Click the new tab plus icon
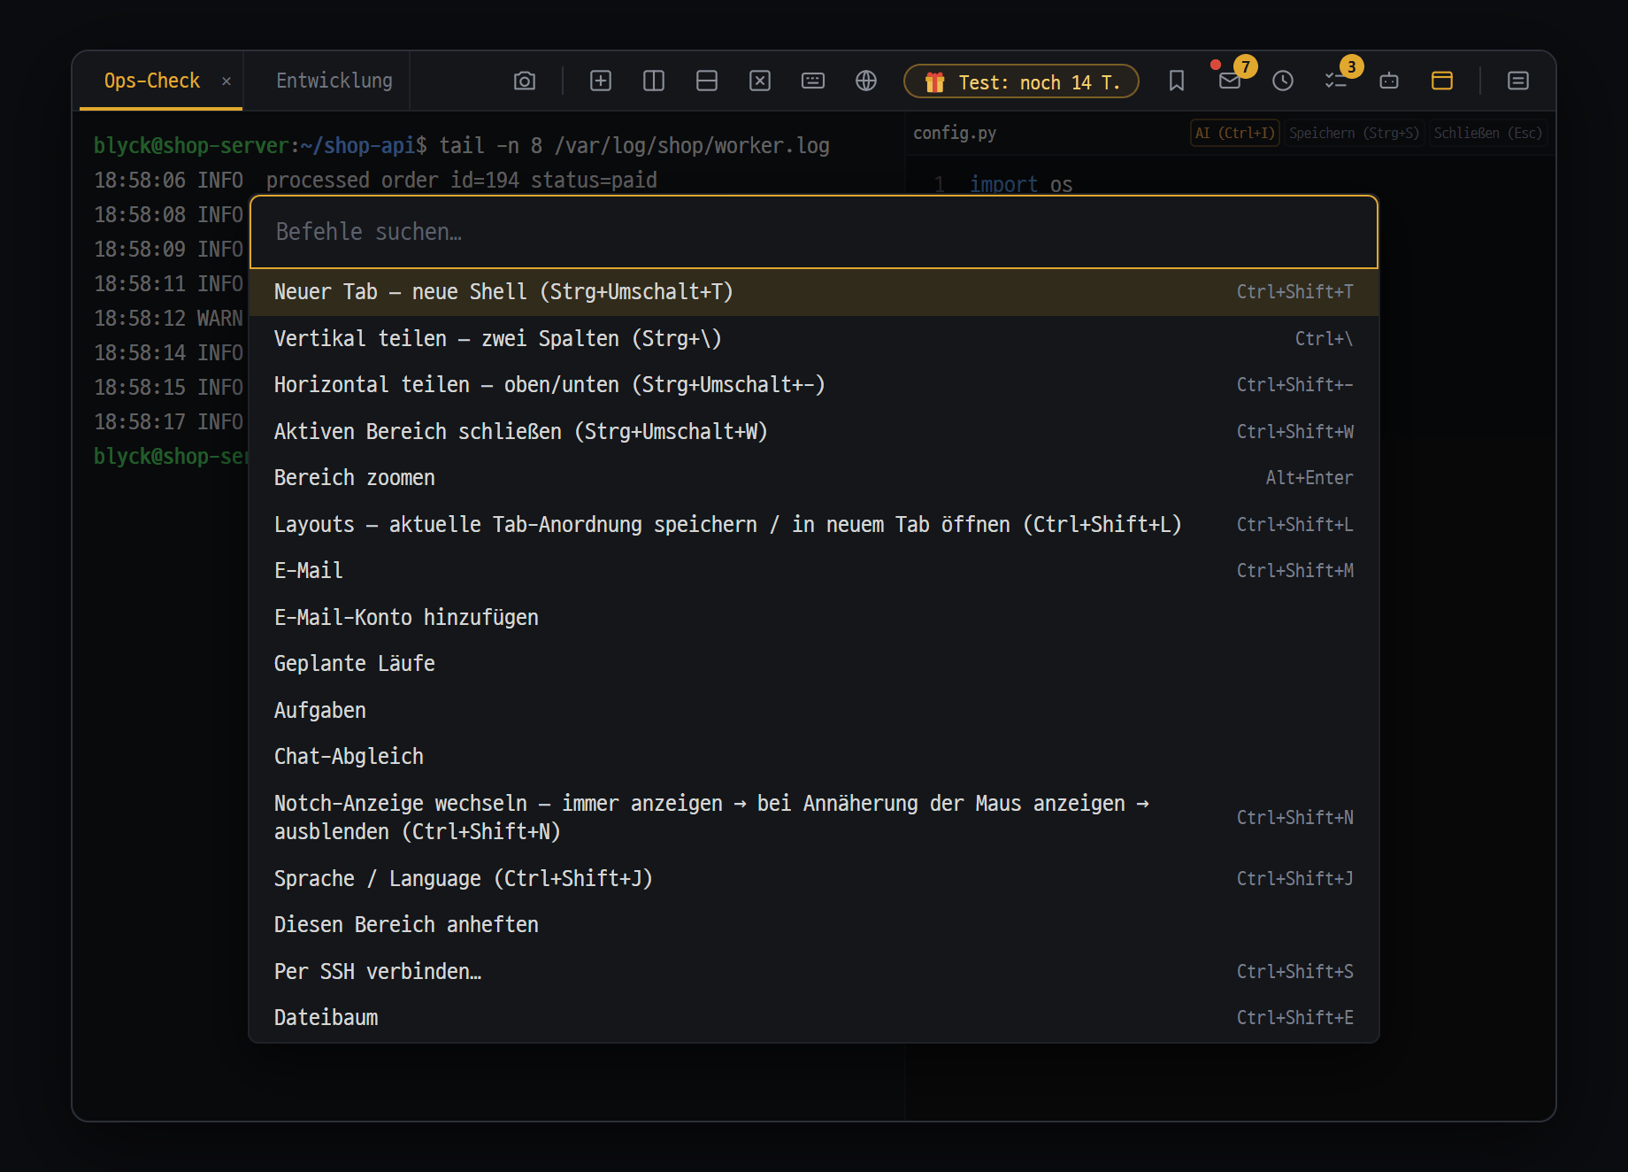The image size is (1628, 1172). click(601, 81)
